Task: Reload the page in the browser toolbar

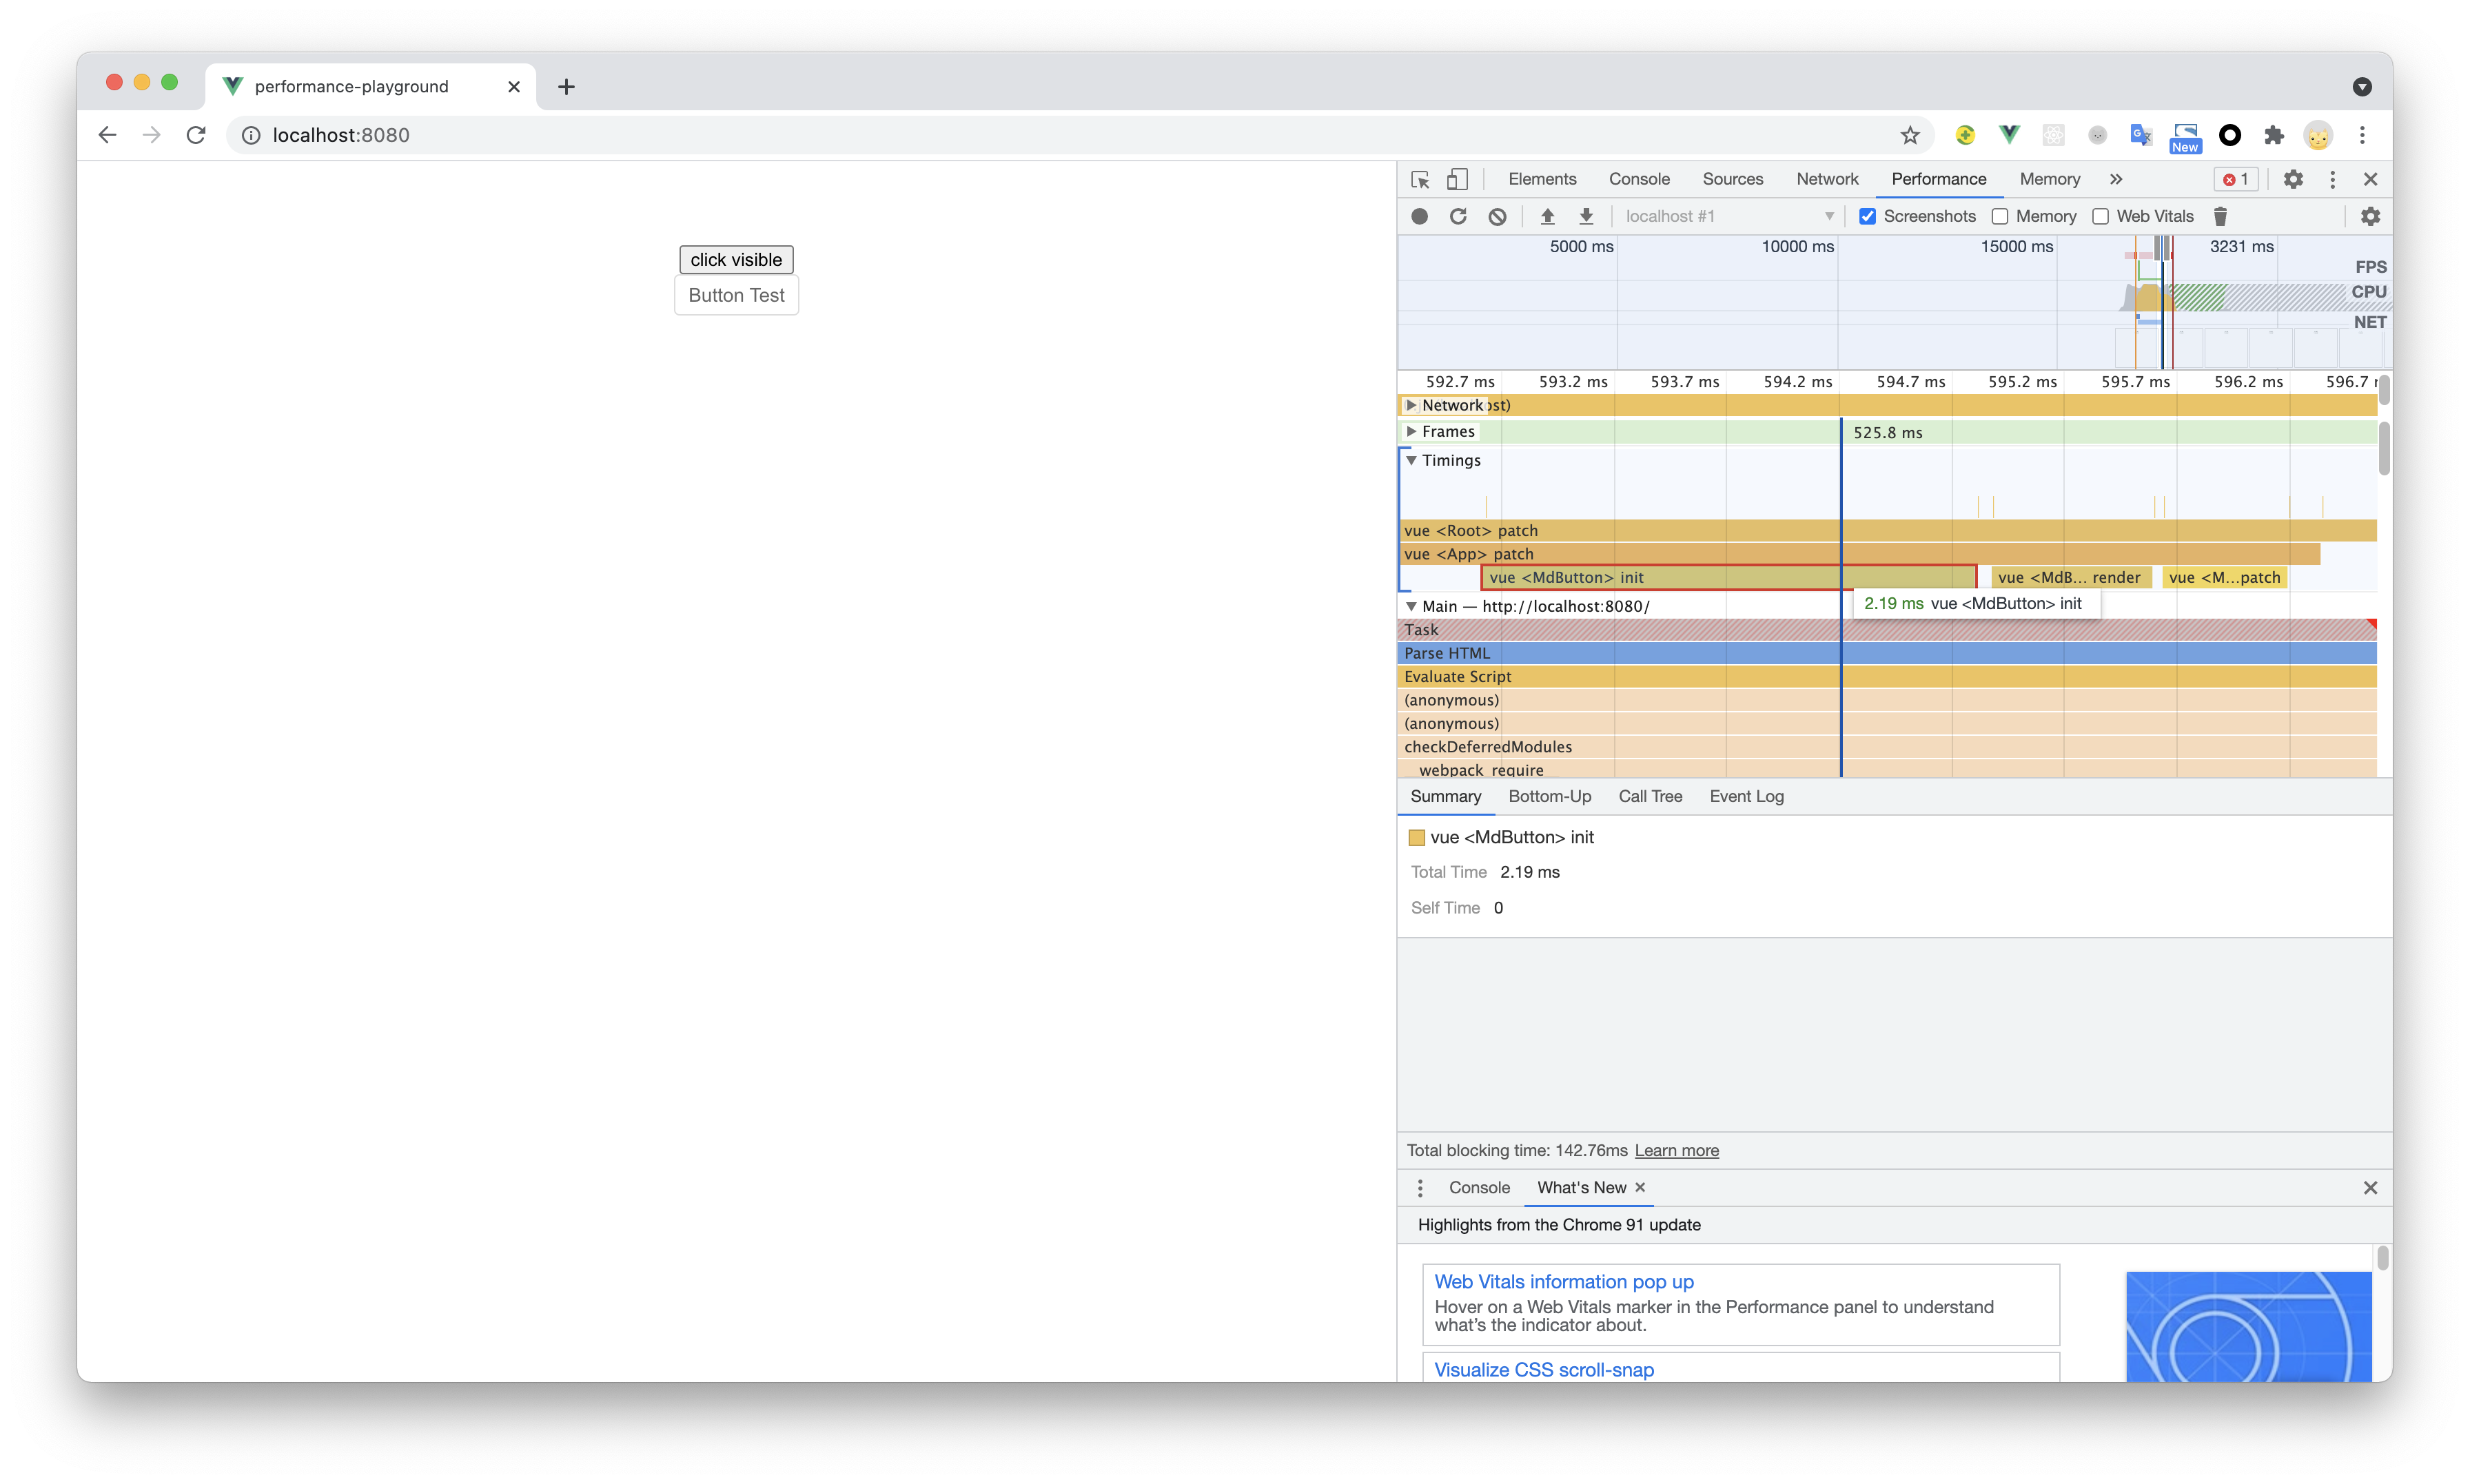Action: [196, 135]
